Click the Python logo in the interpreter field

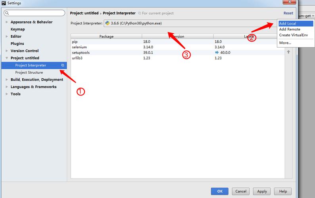[x=108, y=23]
